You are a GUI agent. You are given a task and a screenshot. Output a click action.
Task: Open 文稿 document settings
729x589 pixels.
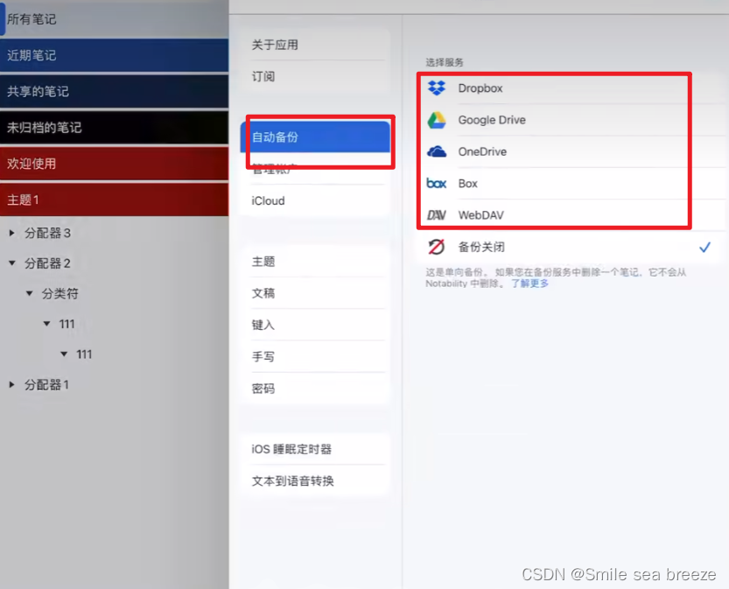click(315, 293)
